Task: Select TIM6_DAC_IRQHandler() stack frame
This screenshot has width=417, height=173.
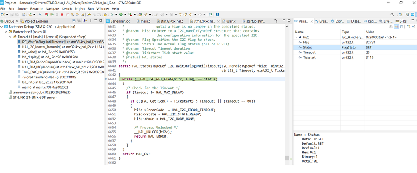Action: pos(61,72)
